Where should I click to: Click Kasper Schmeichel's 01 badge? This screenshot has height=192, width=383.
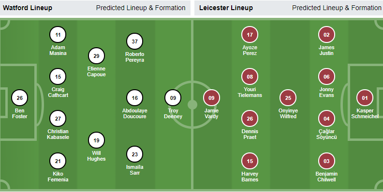tap(365, 98)
